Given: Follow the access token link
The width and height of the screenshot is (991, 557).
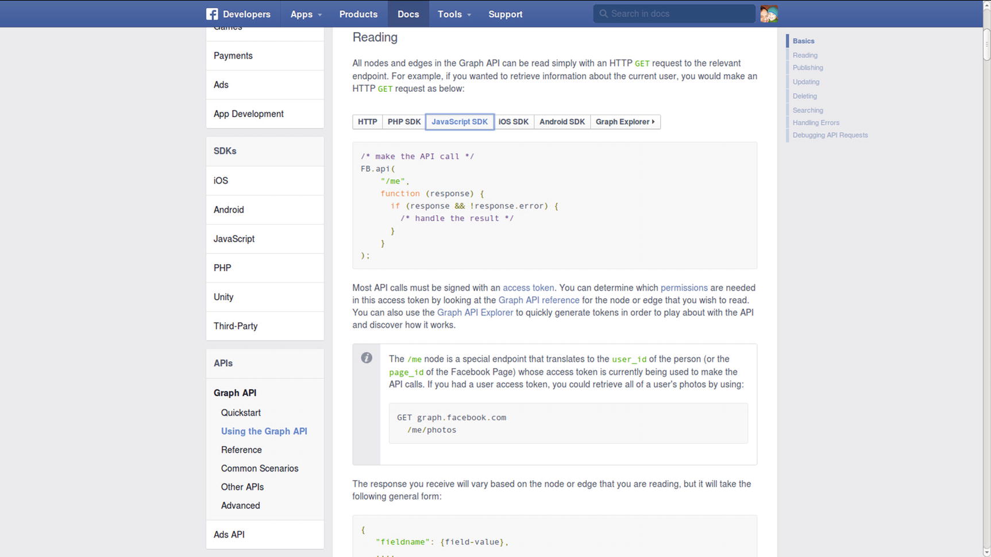Looking at the screenshot, I should [528, 288].
